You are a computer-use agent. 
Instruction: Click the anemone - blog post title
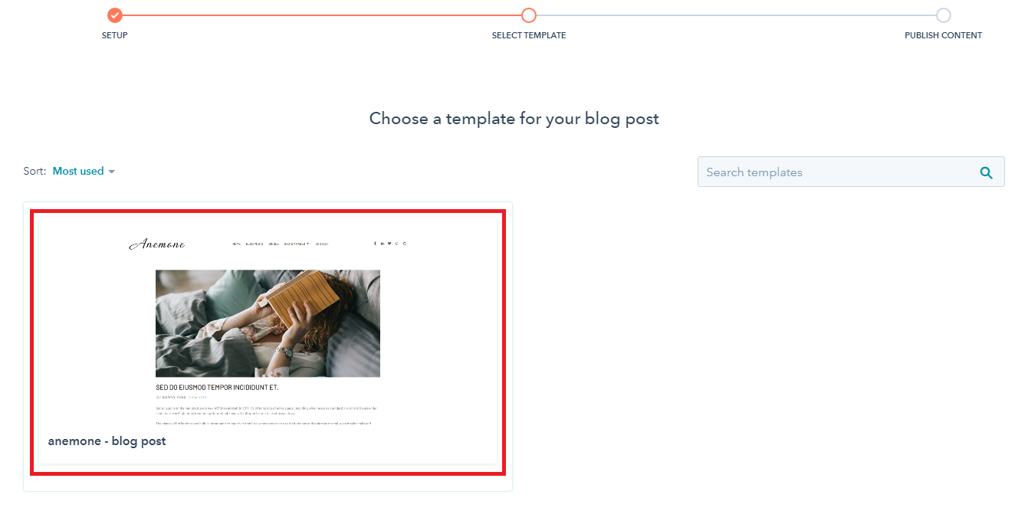(107, 441)
